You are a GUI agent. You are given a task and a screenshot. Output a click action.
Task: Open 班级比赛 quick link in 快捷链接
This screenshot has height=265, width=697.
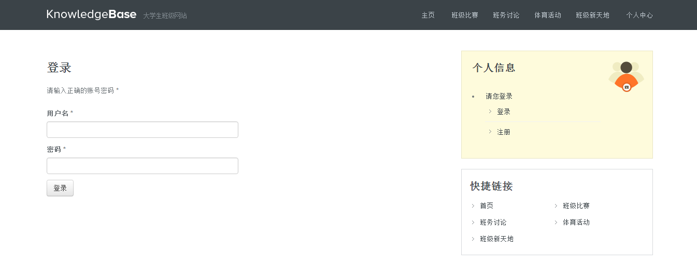click(576, 206)
